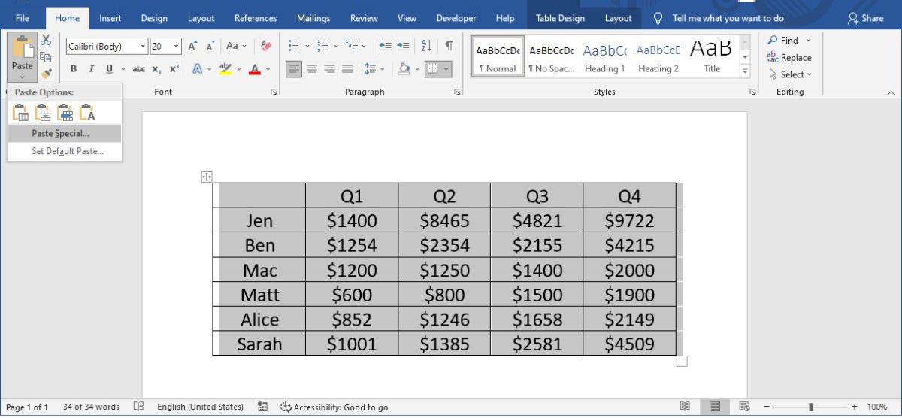This screenshot has width=902, height=418.
Task: Open Paragraph dialog launcher
Action: (x=457, y=92)
